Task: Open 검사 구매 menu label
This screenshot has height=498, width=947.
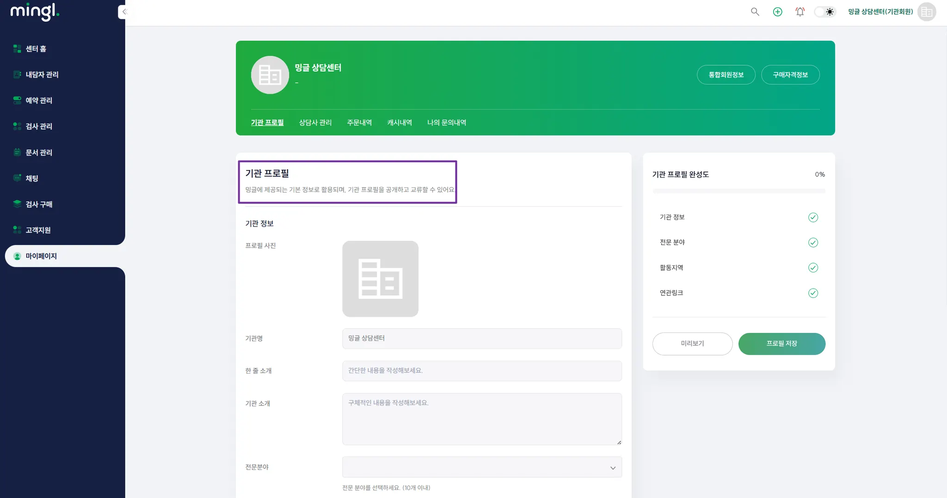Action: tap(39, 204)
